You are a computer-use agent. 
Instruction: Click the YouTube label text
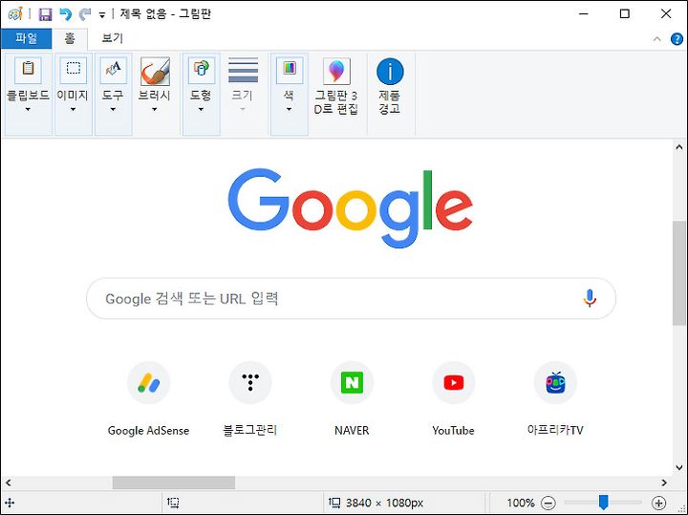coord(453,430)
